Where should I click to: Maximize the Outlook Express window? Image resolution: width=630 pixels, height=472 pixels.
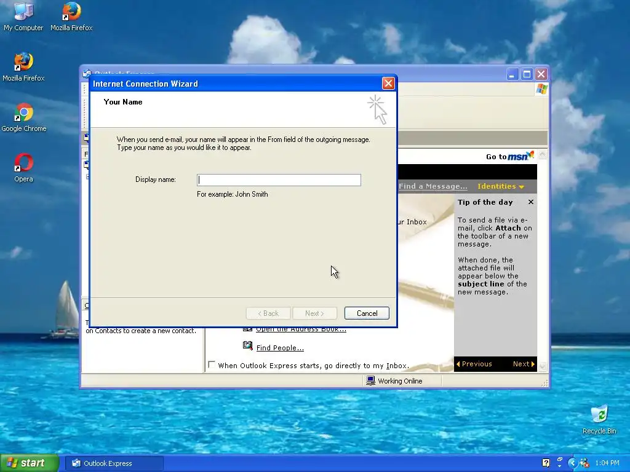[x=527, y=74]
